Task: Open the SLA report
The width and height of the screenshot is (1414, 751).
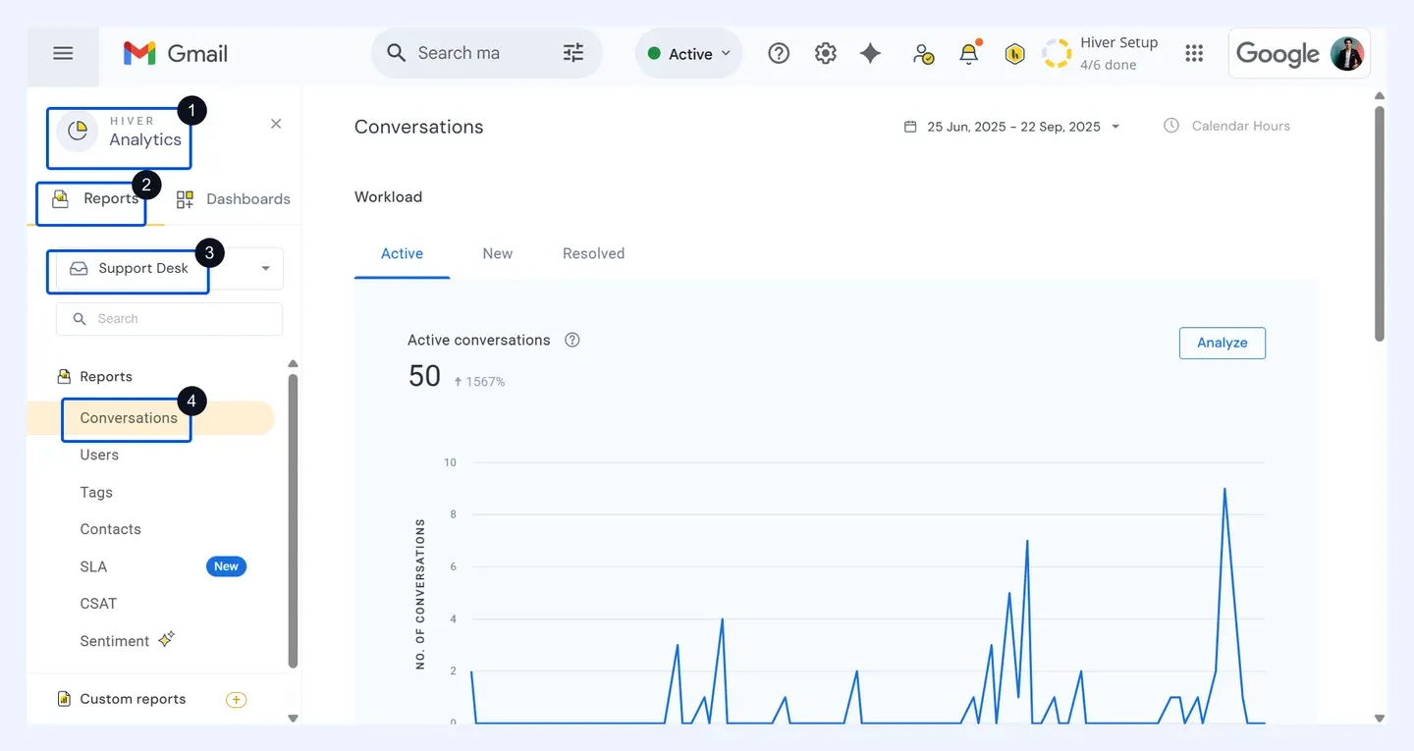Action: pos(93,566)
